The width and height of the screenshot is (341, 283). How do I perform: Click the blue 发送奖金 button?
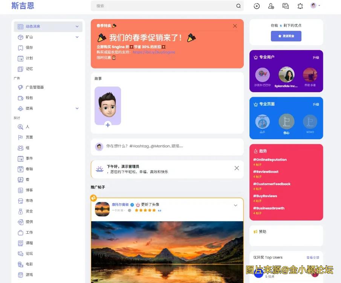pos(286,36)
